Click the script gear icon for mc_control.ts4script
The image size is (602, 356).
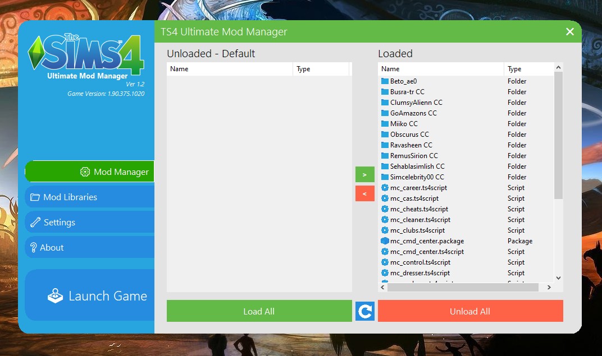(385, 262)
